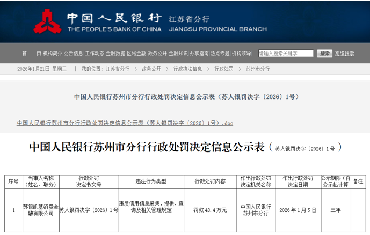Open the 政务公开 navigation item
Screen dimensions: 370x235
tap(157, 54)
